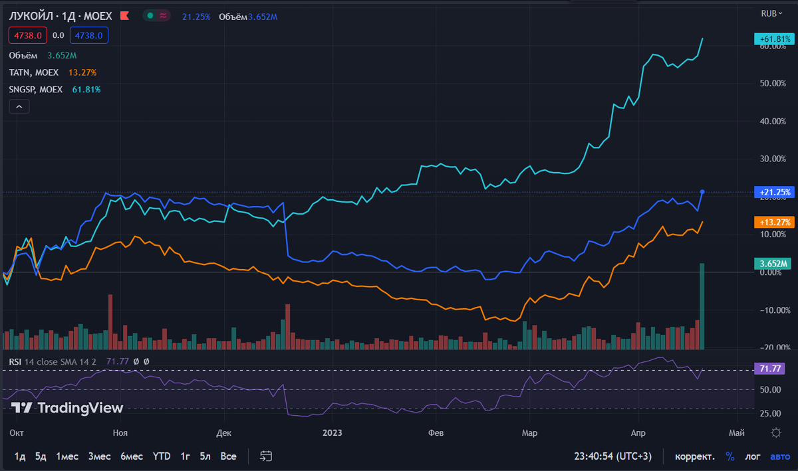798x471 pixels.
Task: Select the Все time range
Action: pos(228,456)
